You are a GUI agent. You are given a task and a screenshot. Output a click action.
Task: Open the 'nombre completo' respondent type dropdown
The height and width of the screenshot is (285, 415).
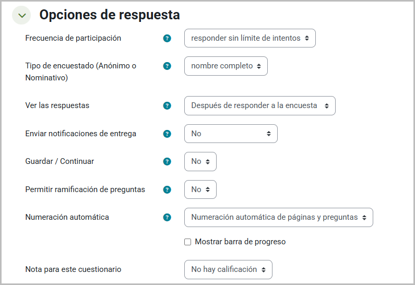tap(226, 66)
